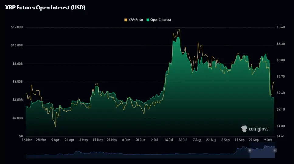Click the 27 May date label

pos(112,140)
